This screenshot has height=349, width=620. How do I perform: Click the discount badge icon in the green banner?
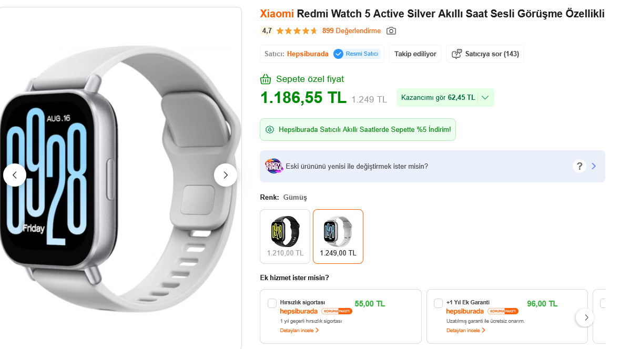[x=270, y=129]
